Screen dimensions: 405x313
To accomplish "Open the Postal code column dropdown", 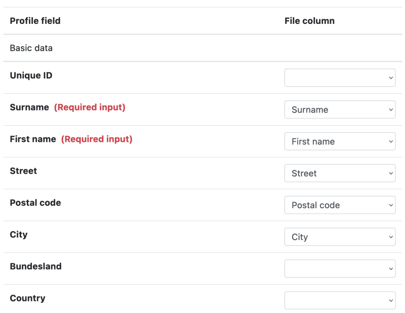I will [x=339, y=205].
